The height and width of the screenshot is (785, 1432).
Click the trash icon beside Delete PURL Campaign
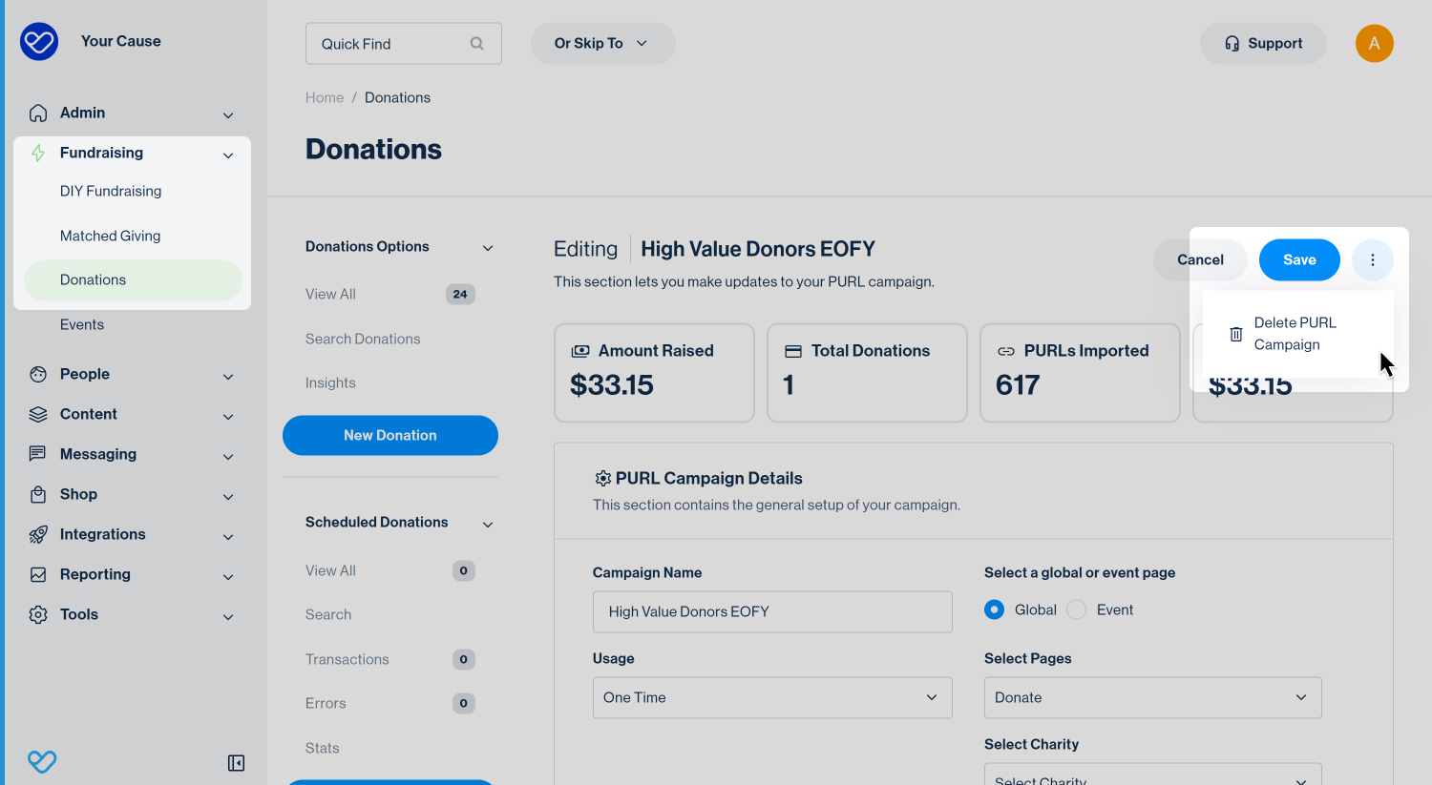(1235, 334)
